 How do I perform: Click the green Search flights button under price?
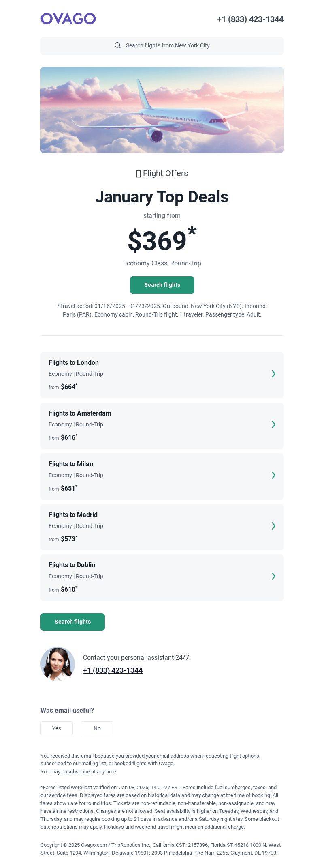click(162, 285)
